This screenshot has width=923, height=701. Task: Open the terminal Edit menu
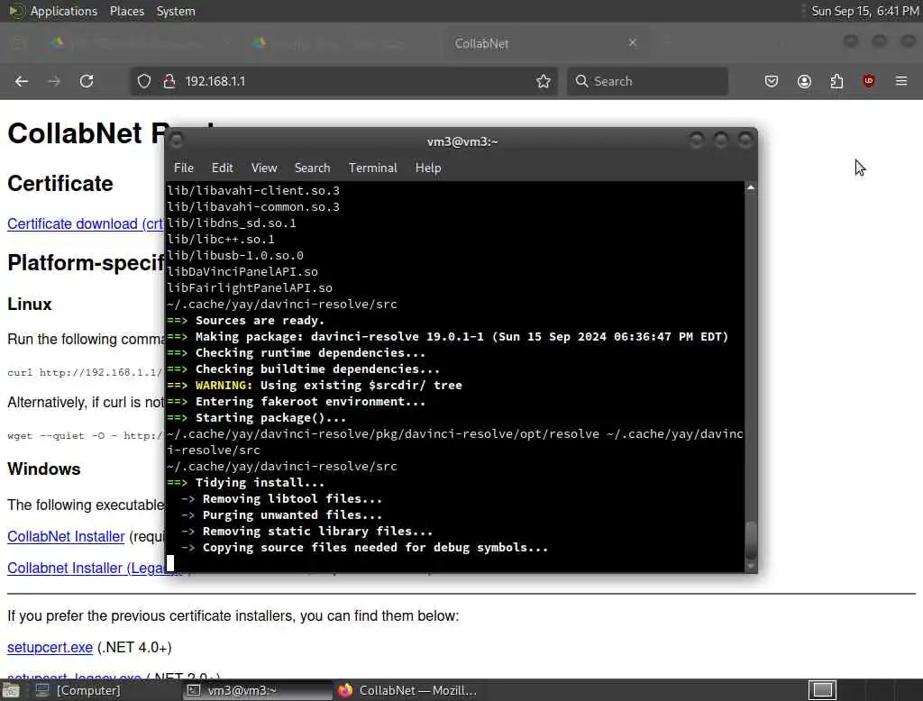(x=222, y=168)
